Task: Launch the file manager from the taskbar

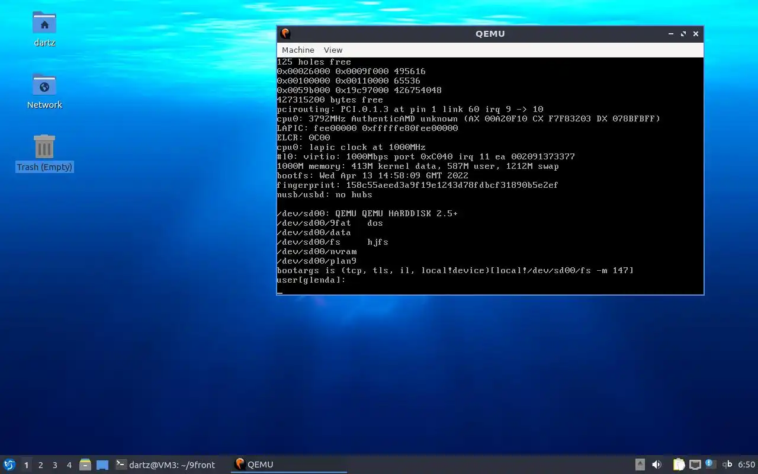Action: coord(85,465)
